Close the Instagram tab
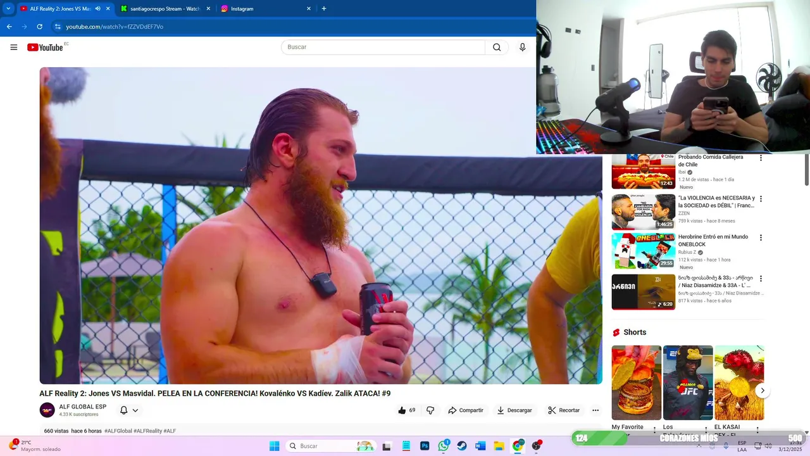The width and height of the screenshot is (810, 456). coord(309,9)
